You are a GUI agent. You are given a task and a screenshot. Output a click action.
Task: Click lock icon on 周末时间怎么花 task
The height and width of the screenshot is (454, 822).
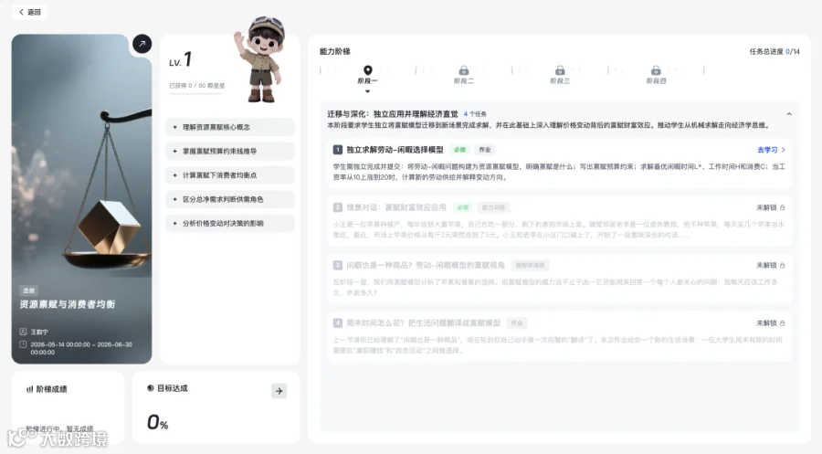(782, 323)
